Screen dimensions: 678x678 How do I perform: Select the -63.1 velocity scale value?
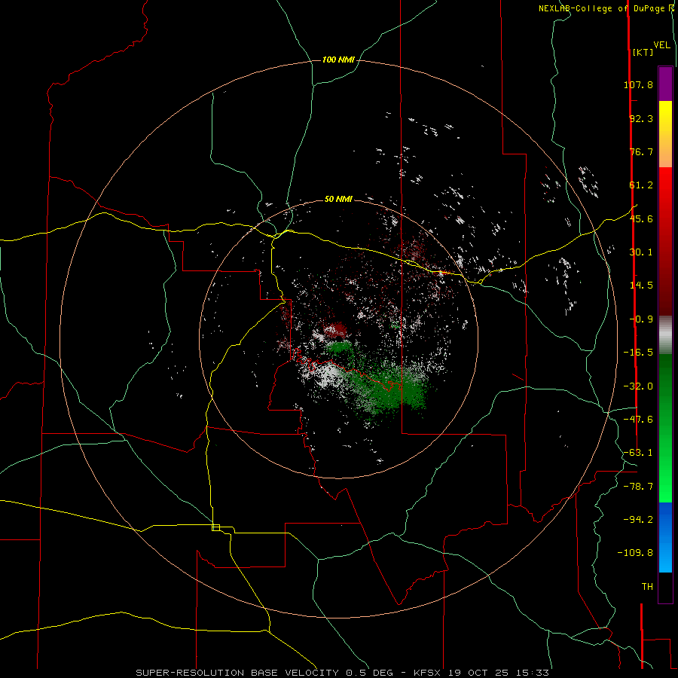pyautogui.click(x=638, y=453)
